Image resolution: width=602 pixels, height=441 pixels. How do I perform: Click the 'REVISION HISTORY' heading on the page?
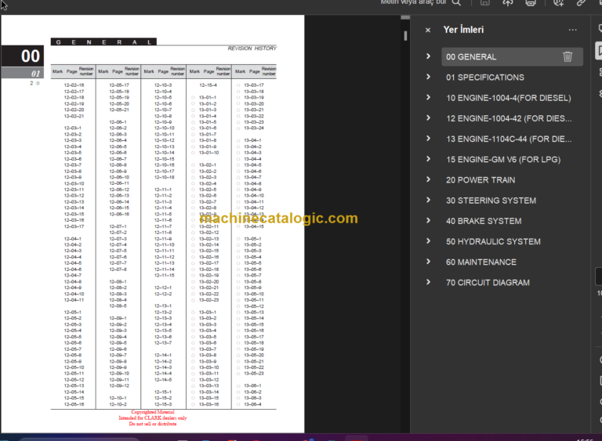(252, 49)
